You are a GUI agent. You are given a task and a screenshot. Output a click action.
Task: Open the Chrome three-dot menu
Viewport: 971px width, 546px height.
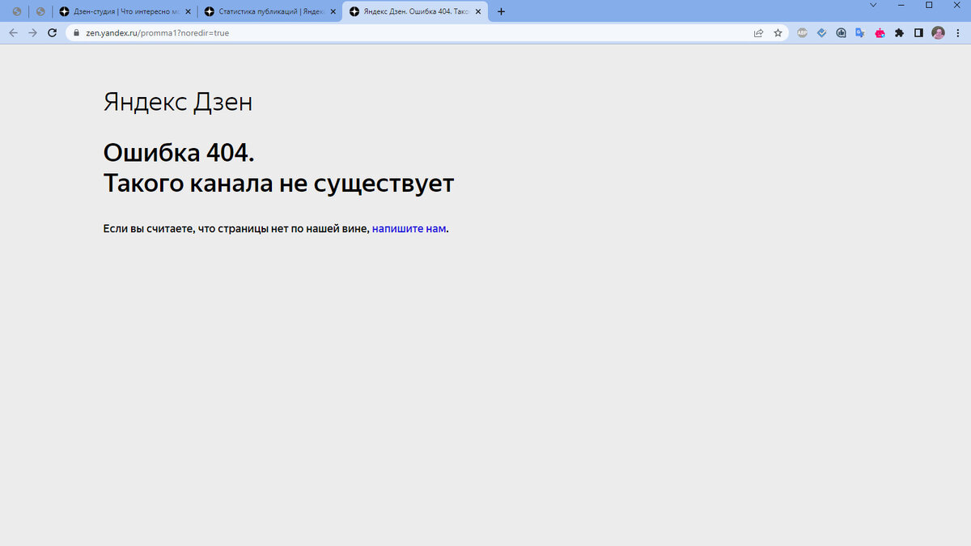(x=957, y=33)
